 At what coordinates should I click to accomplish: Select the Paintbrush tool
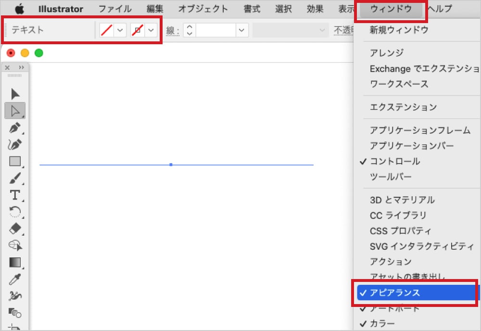pos(15,178)
